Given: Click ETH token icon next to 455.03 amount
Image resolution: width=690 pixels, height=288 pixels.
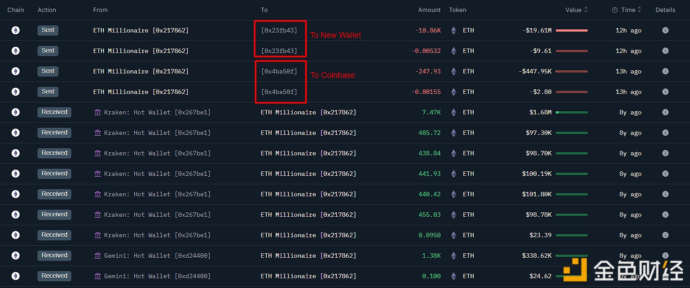Looking at the screenshot, I should 454,215.
